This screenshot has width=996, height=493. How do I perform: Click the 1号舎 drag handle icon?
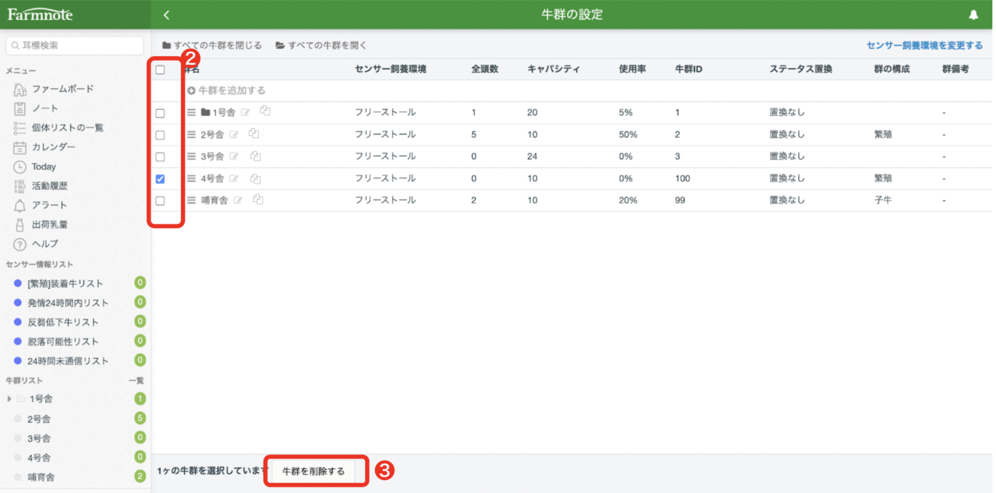point(192,112)
